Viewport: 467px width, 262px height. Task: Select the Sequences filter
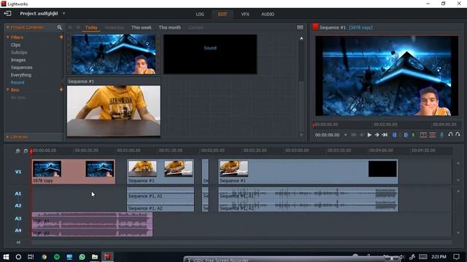coord(21,68)
